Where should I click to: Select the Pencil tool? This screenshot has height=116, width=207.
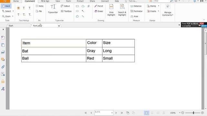click(99, 6)
